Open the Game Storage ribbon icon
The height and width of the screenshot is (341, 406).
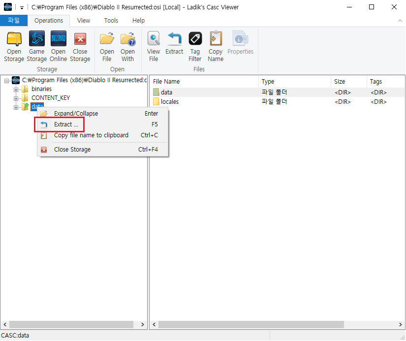[36, 39]
